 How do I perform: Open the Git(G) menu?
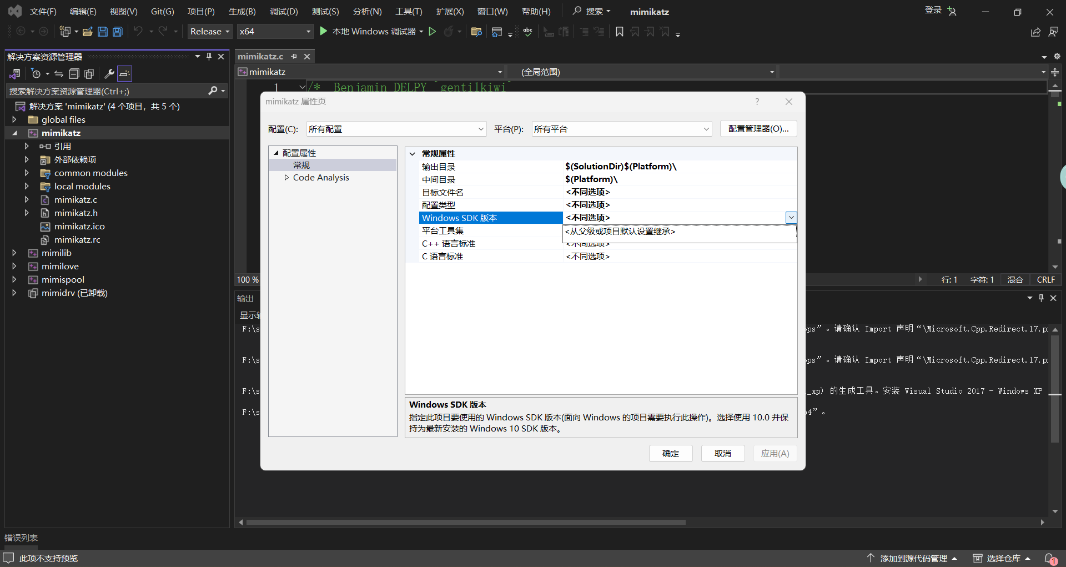point(163,12)
